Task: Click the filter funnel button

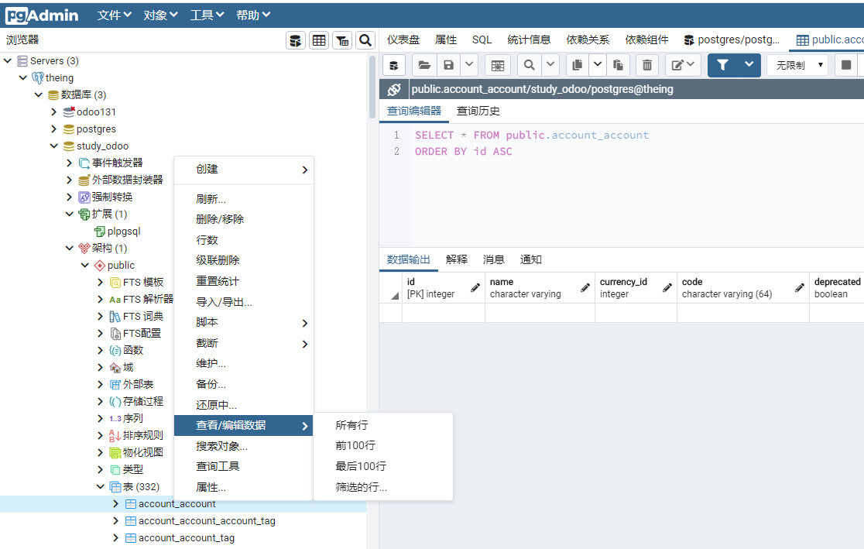Action: click(722, 65)
